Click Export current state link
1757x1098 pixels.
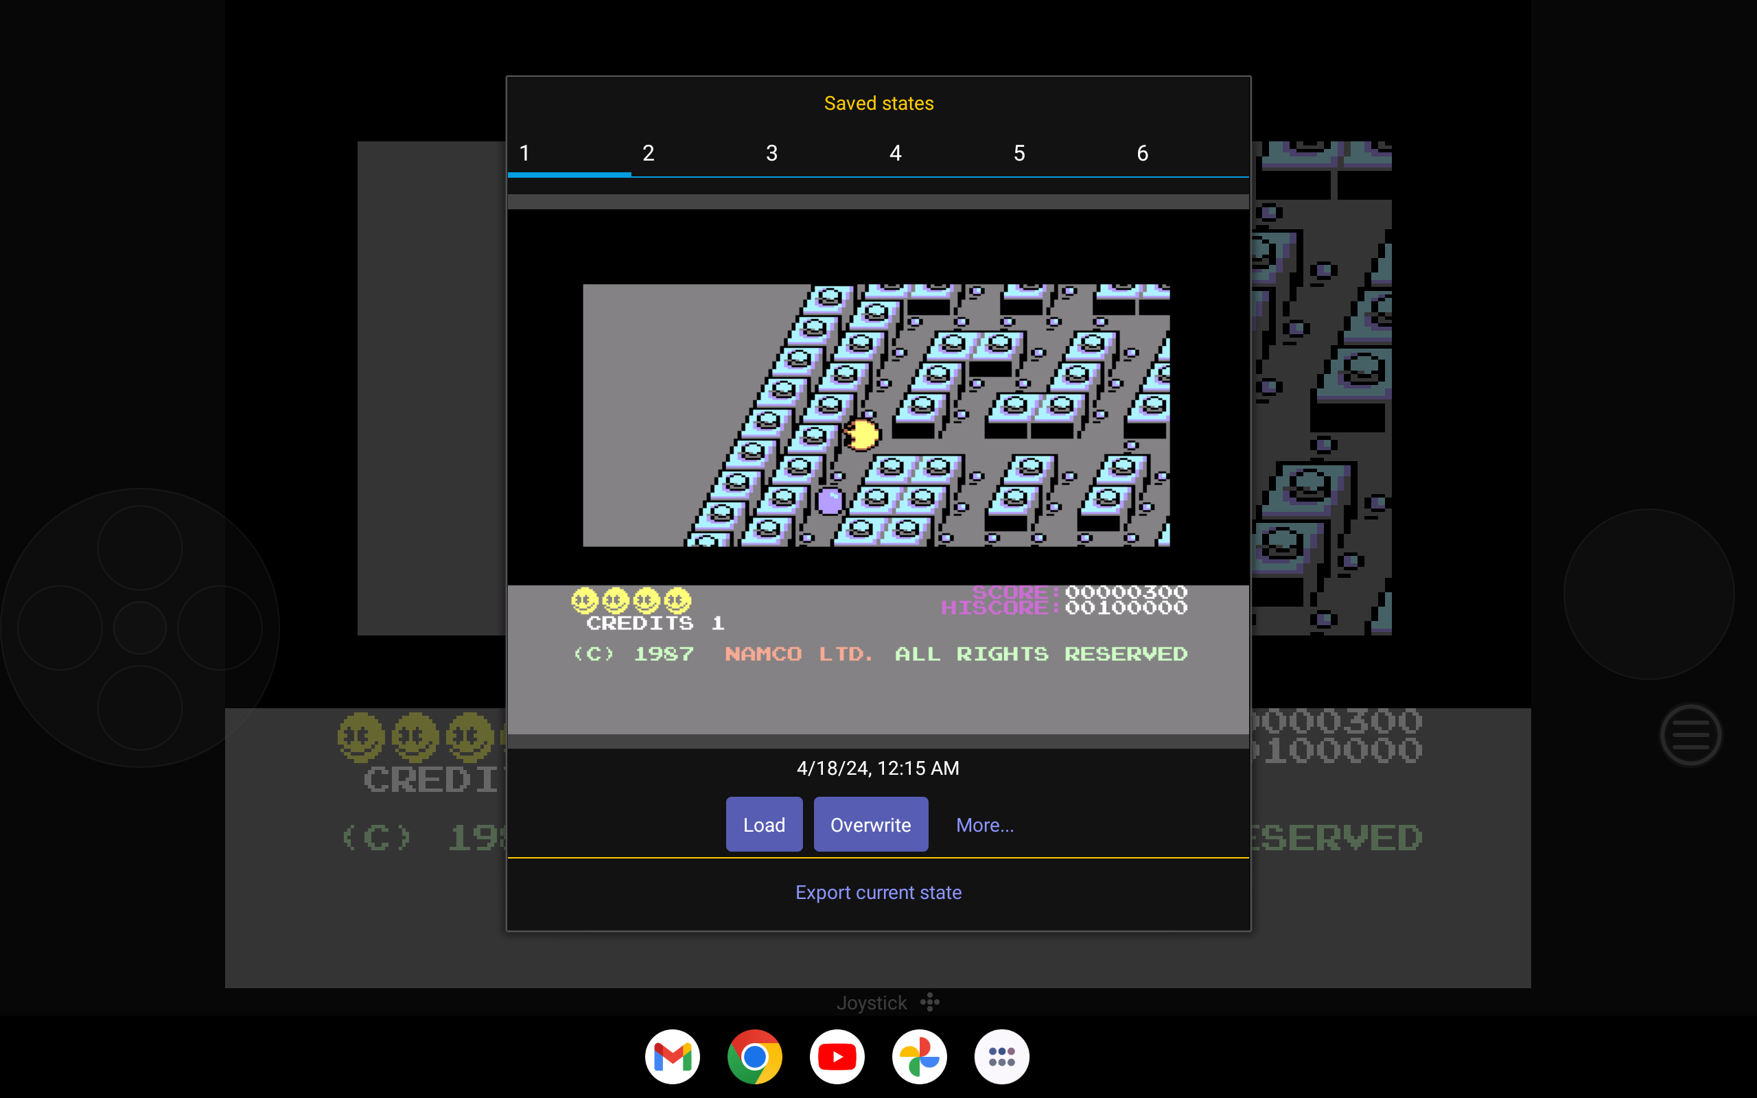878,891
